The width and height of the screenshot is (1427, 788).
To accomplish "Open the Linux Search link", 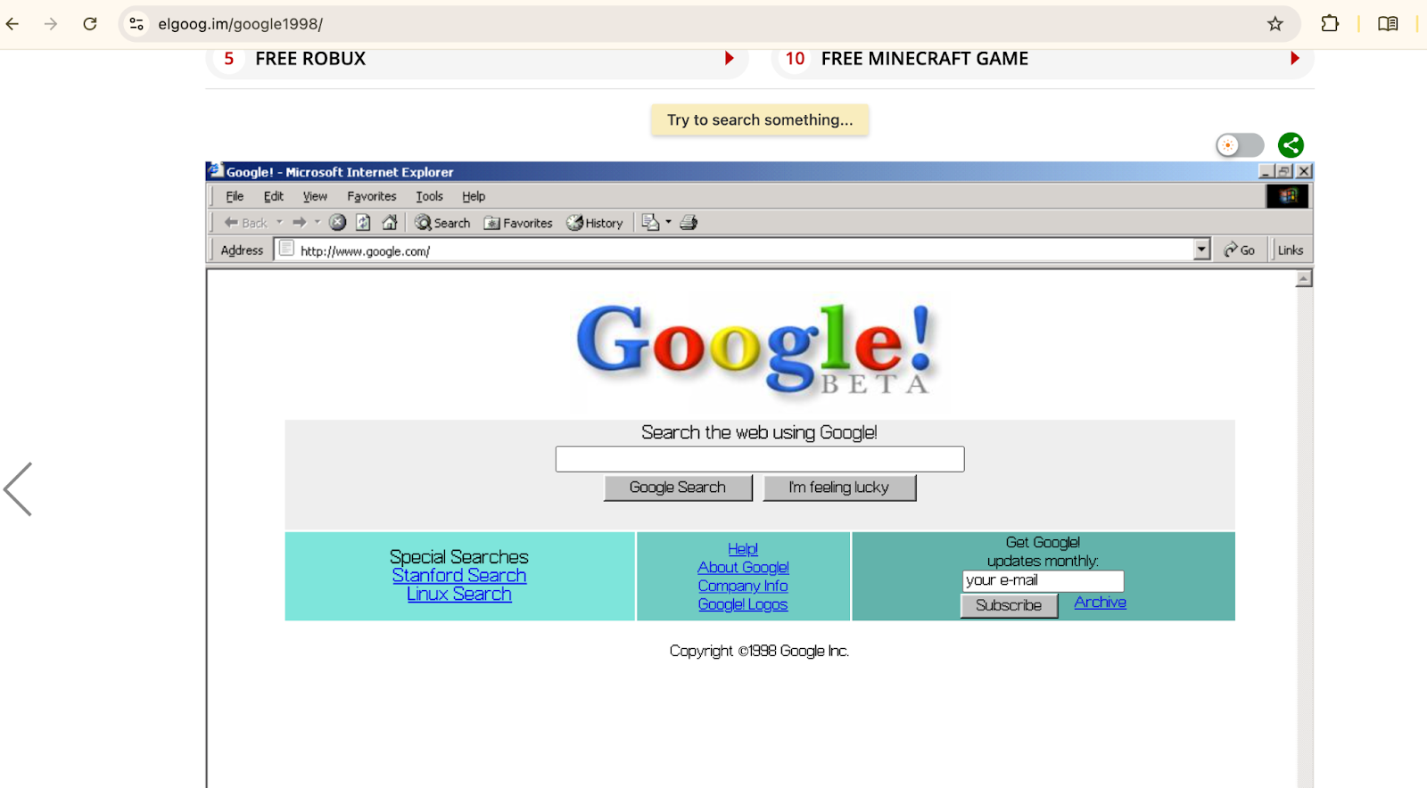I will click(459, 595).
